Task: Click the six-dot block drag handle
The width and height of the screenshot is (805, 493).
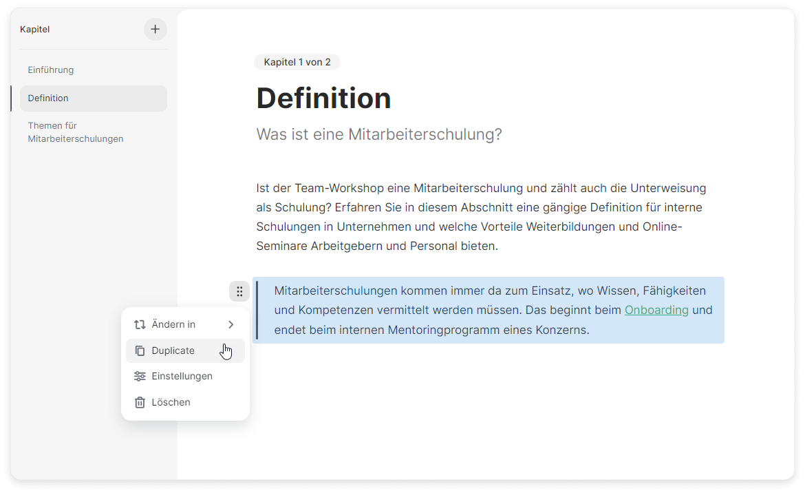Action: (239, 291)
